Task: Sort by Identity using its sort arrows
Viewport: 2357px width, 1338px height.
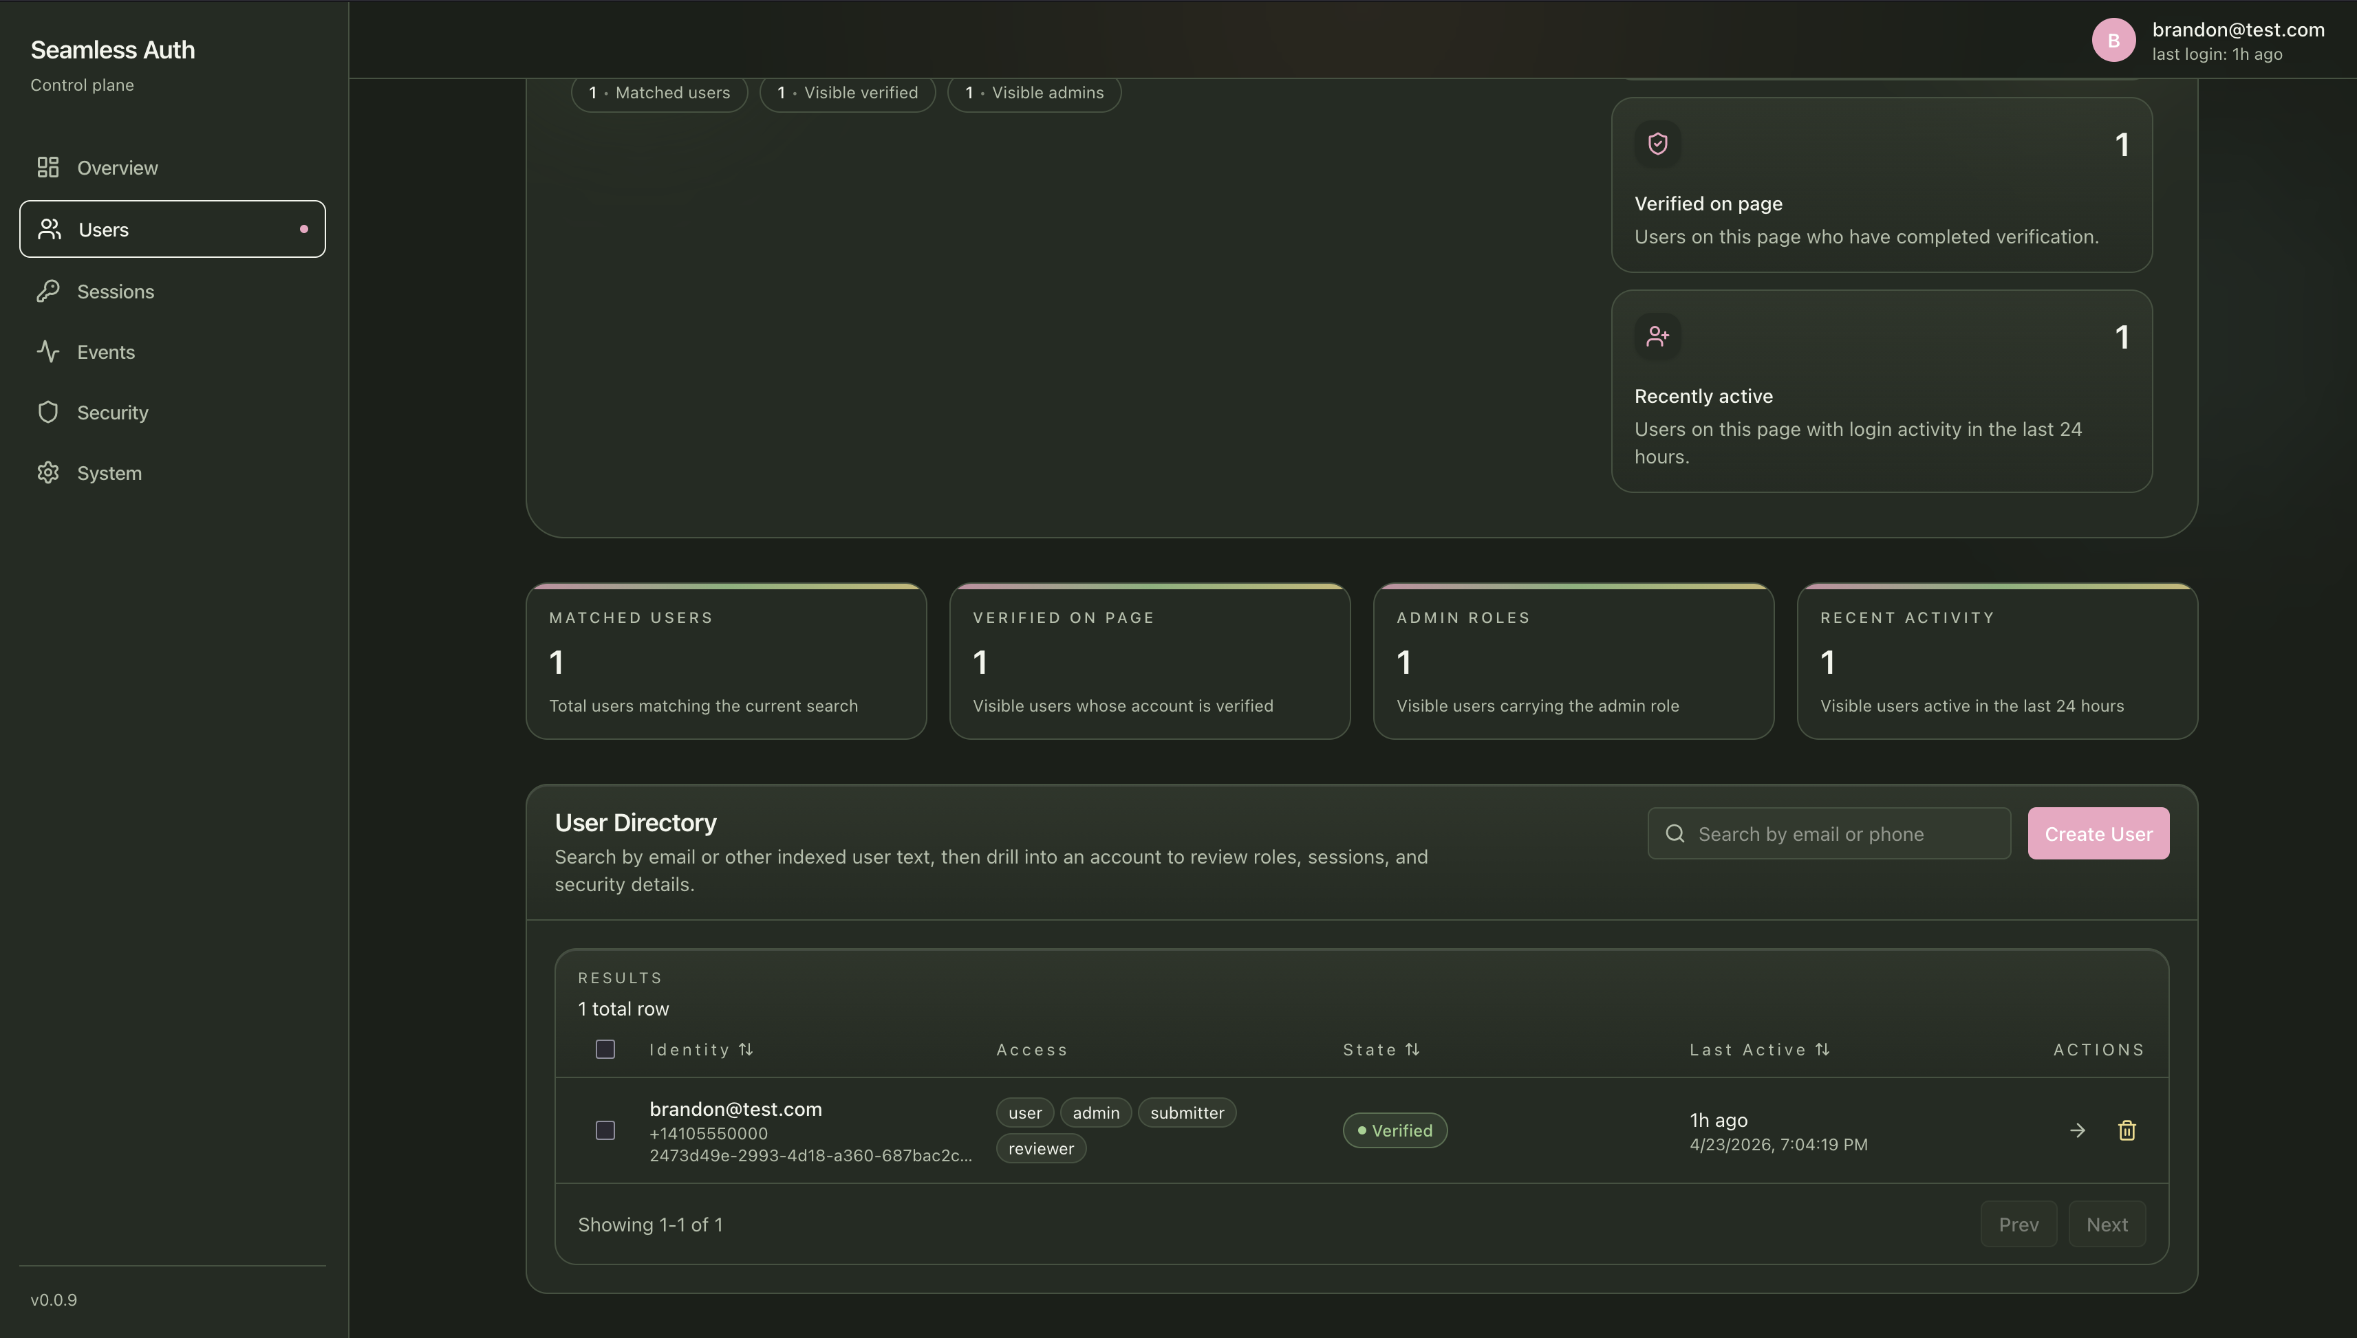Action: [746, 1049]
